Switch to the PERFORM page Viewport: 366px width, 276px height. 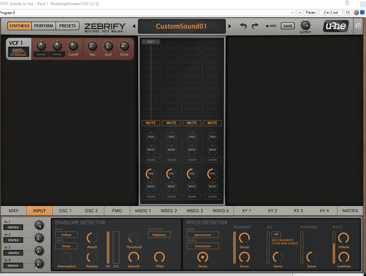tap(44, 26)
